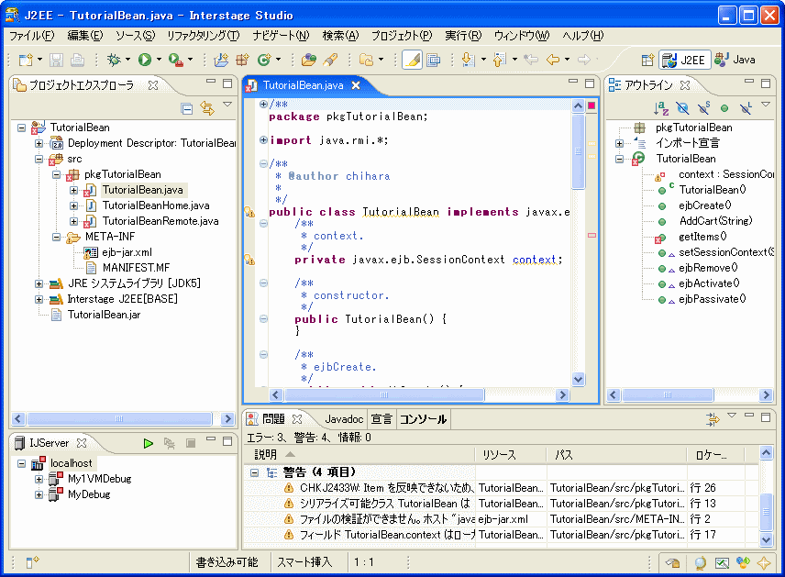Collapse the src folder node
The image size is (785, 577).
point(39,160)
